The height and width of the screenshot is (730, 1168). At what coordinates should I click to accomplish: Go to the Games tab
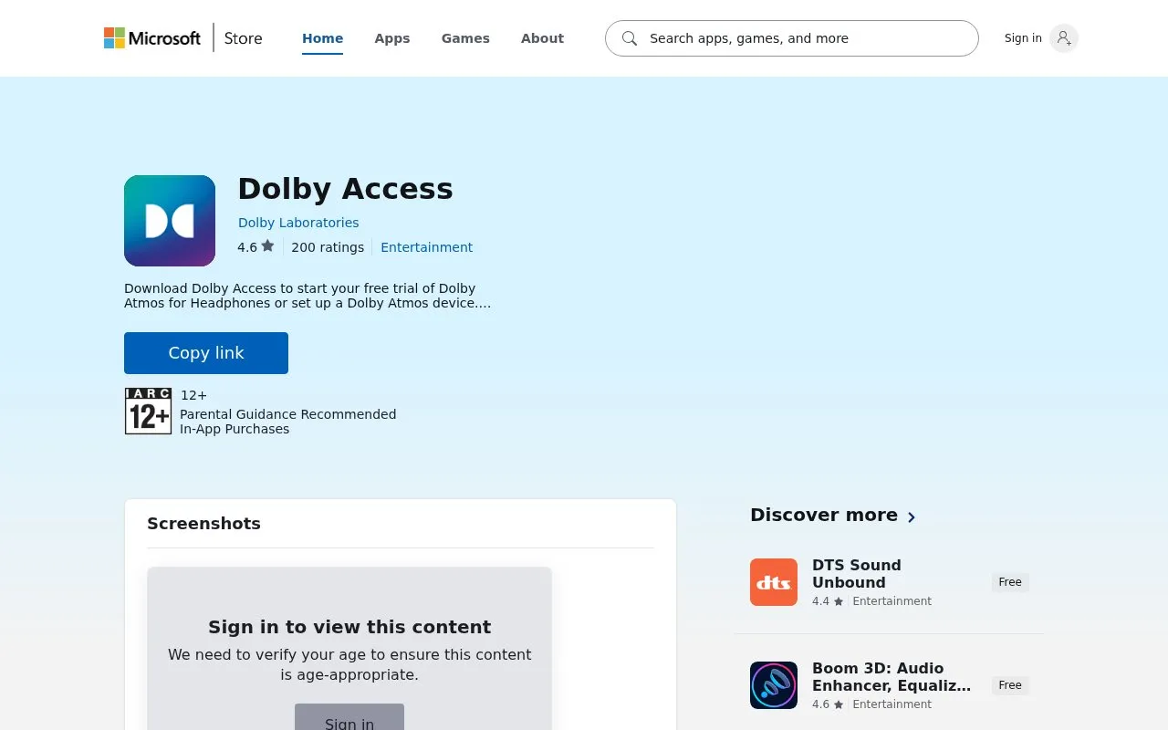[x=465, y=38]
